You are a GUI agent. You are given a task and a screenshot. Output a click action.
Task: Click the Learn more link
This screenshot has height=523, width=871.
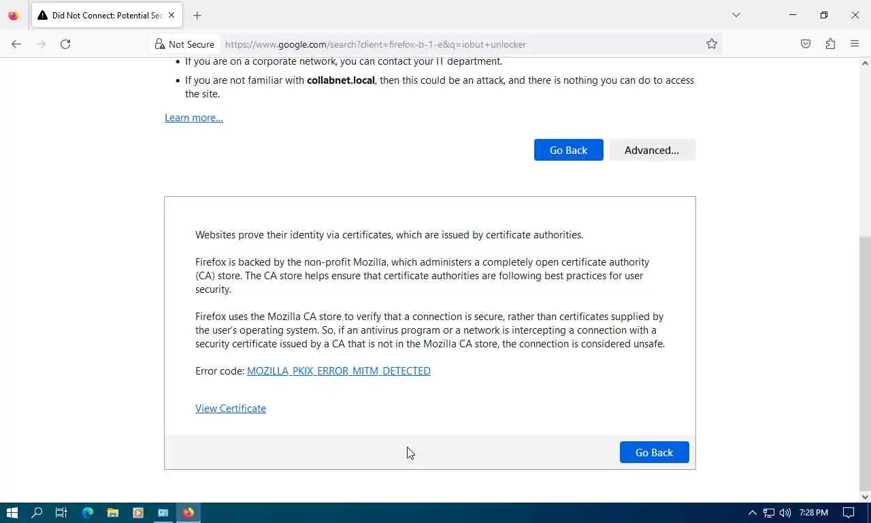click(x=194, y=118)
